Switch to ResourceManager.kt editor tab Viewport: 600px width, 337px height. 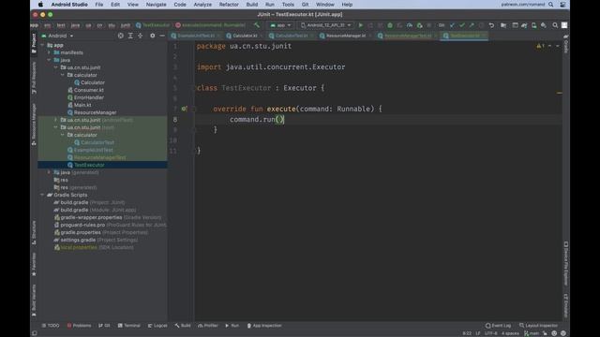click(x=345, y=36)
